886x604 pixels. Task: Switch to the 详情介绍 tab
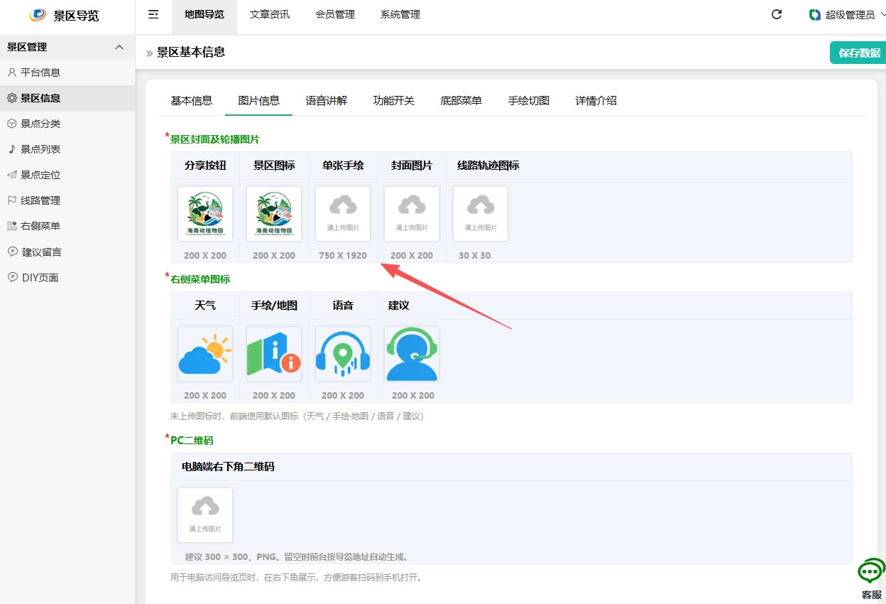pos(596,100)
